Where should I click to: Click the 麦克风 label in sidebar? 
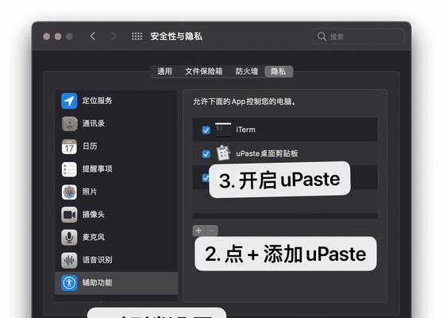[x=94, y=237]
